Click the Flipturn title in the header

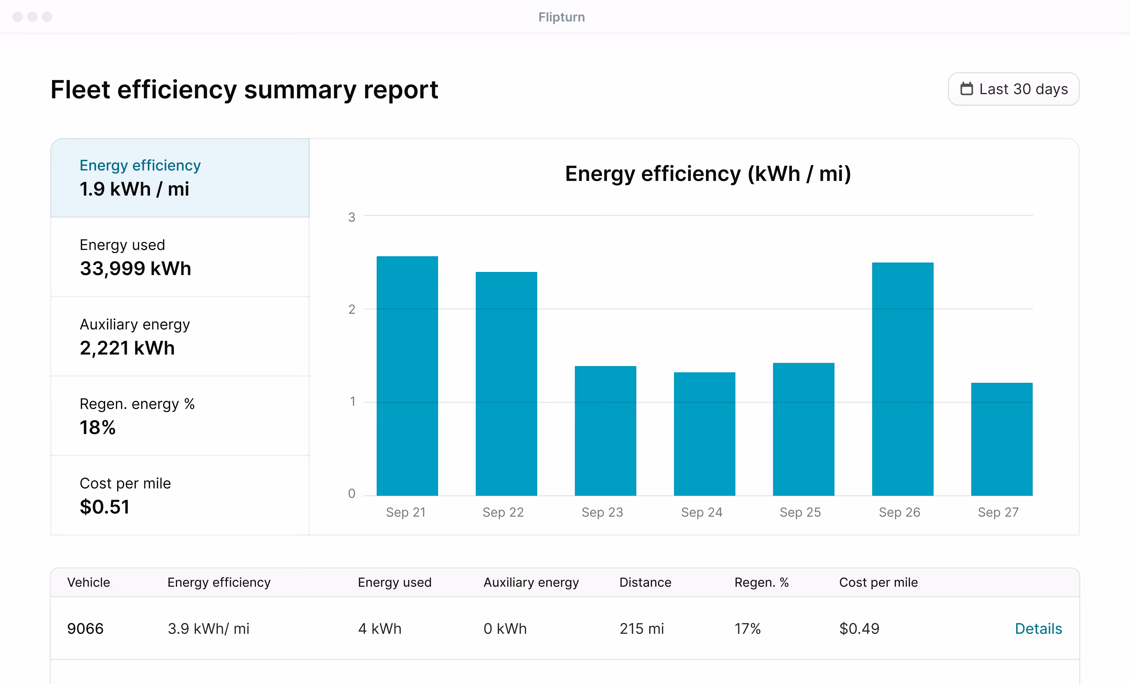coord(561,17)
